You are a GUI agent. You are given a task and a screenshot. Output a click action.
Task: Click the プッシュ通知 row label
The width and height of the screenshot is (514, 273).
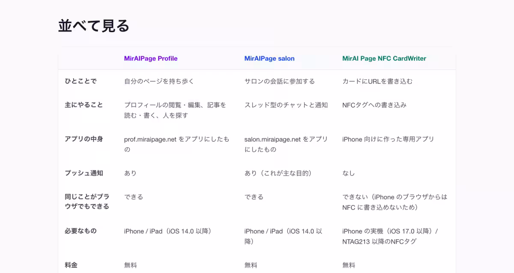(x=84, y=173)
